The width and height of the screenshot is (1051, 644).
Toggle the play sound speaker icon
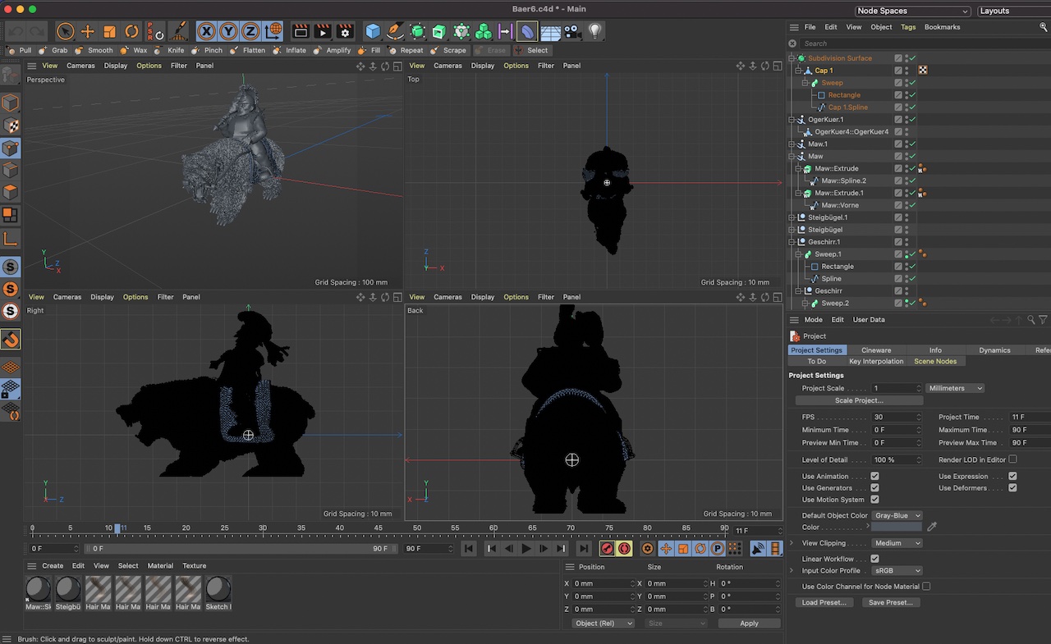[758, 549]
